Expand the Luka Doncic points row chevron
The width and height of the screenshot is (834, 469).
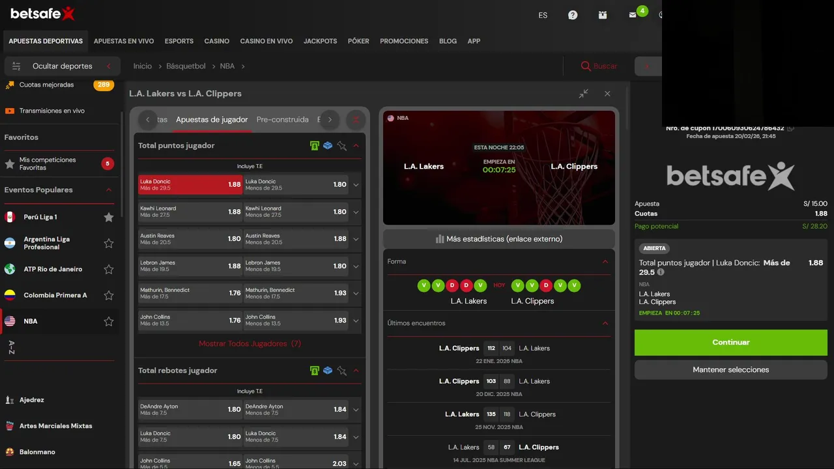(356, 185)
